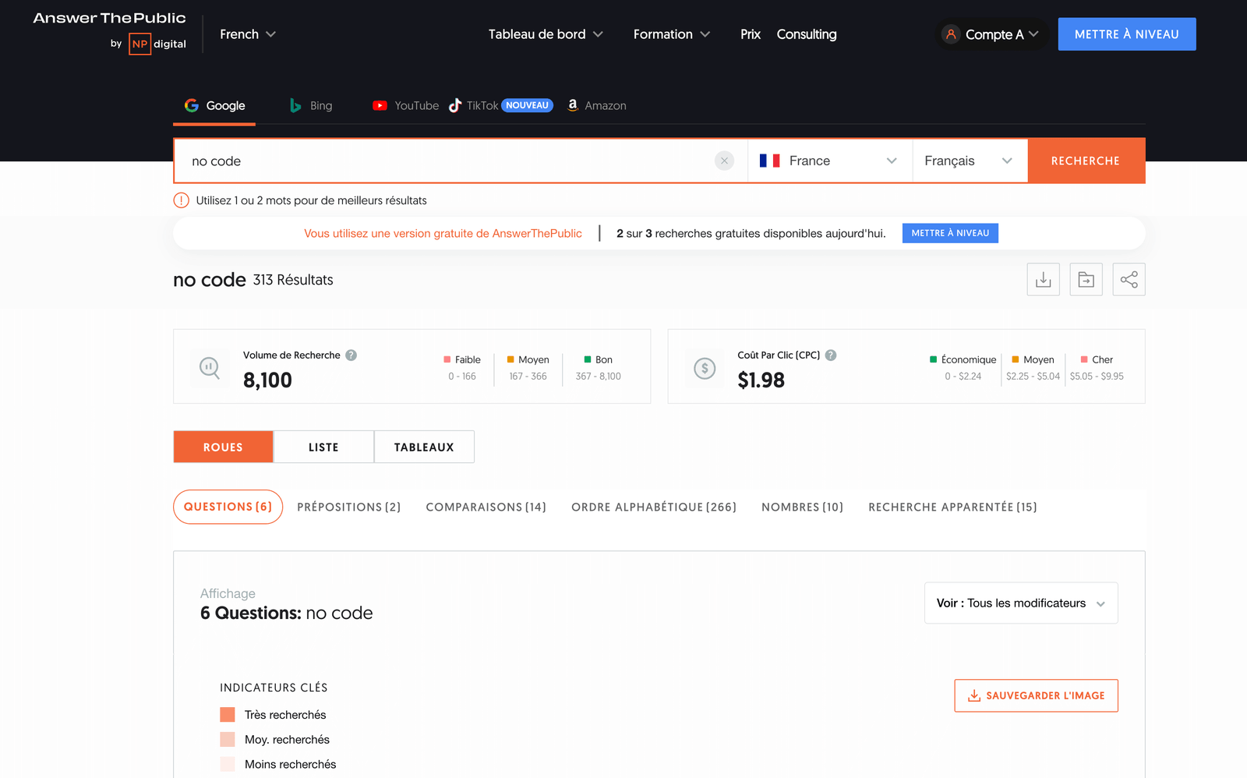This screenshot has height=778, width=1247.
Task: Click the Moins recherchés color swatch
Action: click(x=228, y=764)
